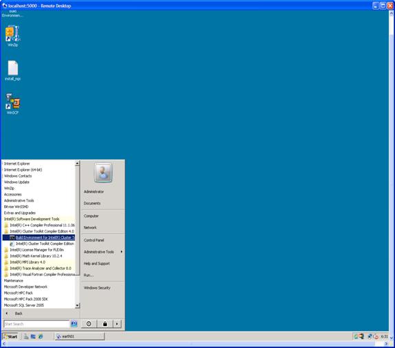Click the taskbar clock
Image resolution: width=395 pixels, height=348 pixels.
click(x=384, y=336)
